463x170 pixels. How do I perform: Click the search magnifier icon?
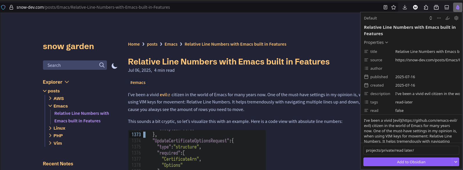tap(102, 65)
